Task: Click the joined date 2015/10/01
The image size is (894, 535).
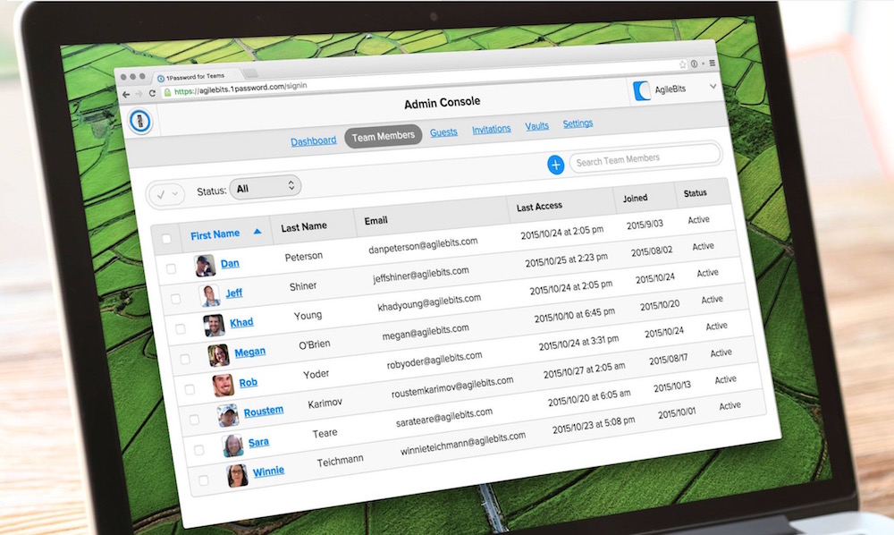Action: point(677,413)
